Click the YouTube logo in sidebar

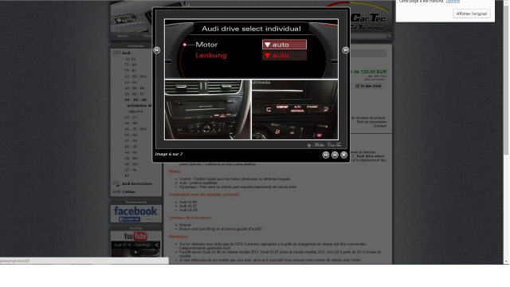(x=135, y=236)
